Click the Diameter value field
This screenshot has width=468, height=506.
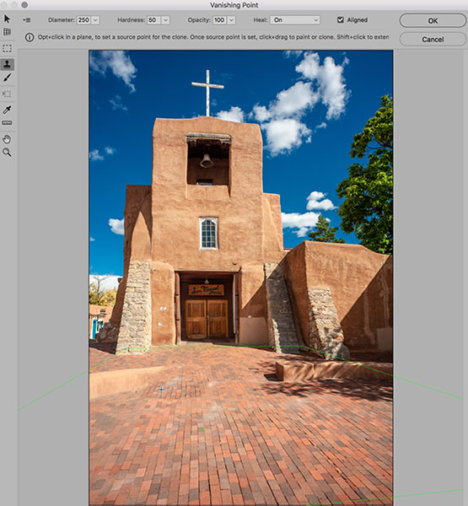coord(83,20)
